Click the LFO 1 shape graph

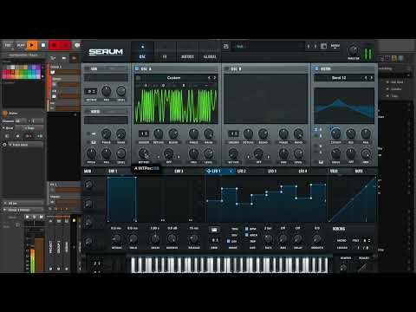click(x=266, y=199)
